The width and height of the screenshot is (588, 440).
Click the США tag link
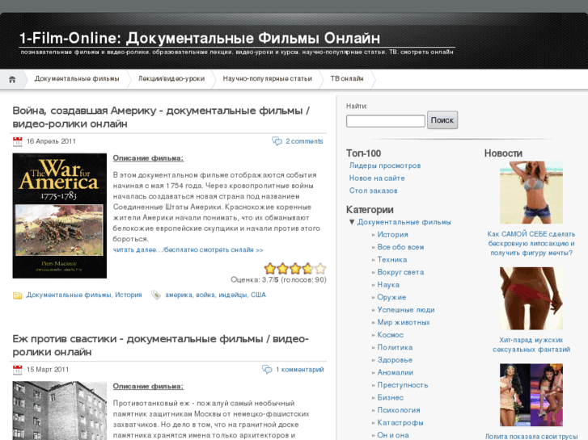coord(258,295)
